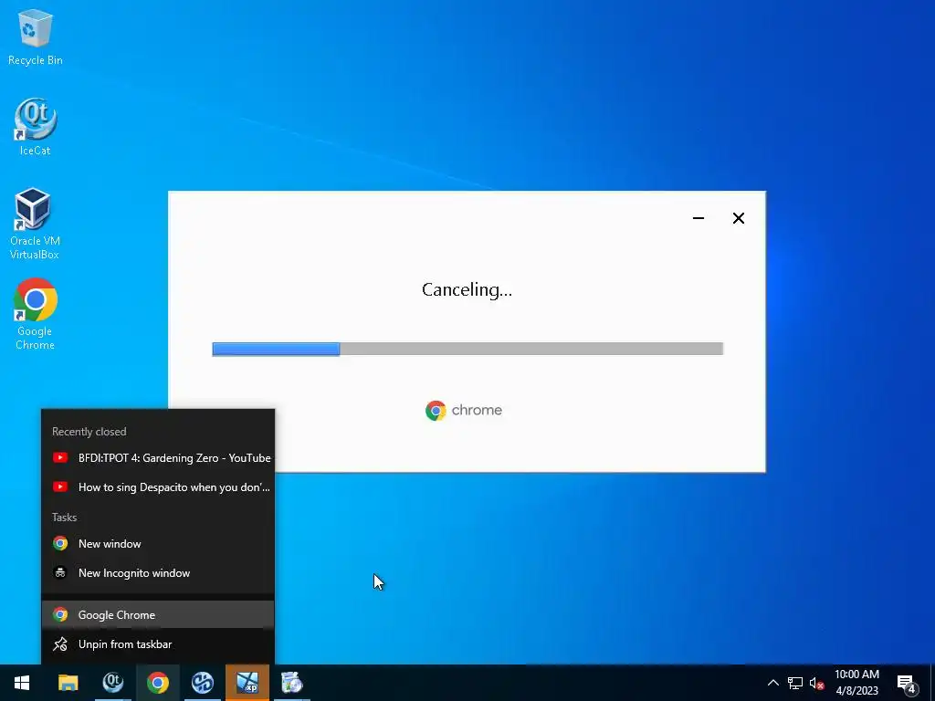Select the Google Chrome desktop shortcut
Image resolution: width=935 pixels, height=701 pixels.
pos(36,314)
